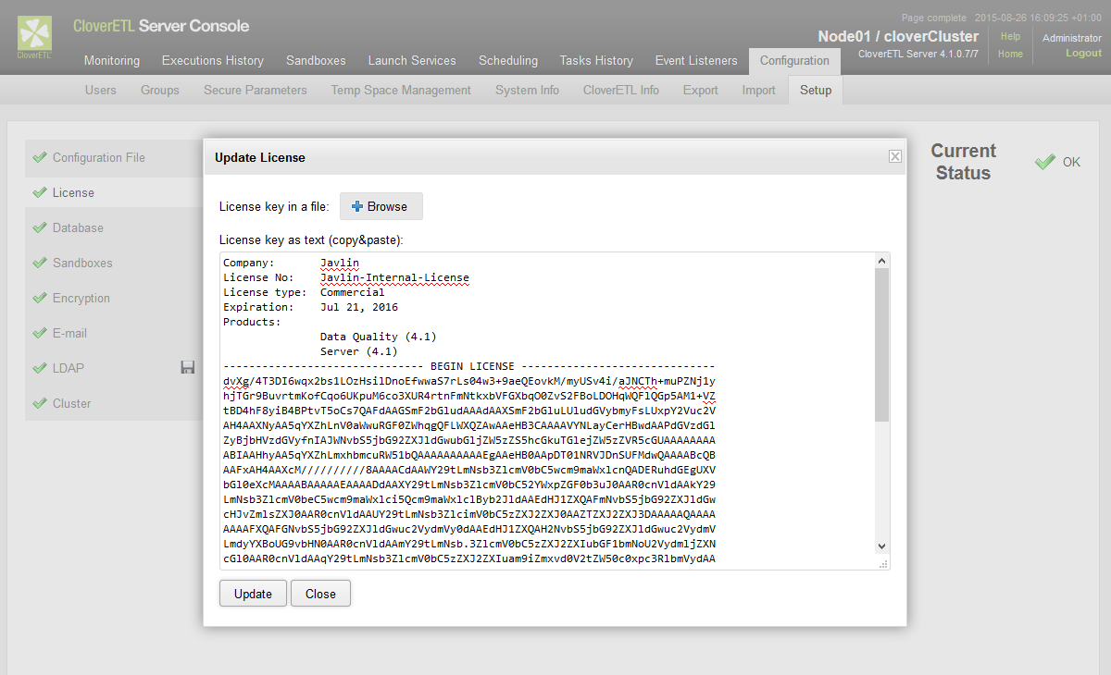
Task: Click the CloverETL logo icon
Action: tap(35, 35)
